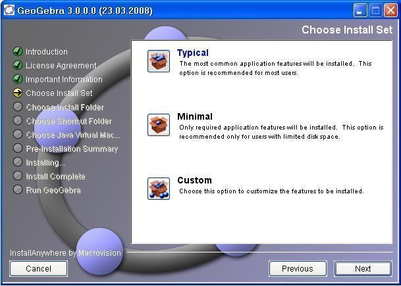Screen dimensions: 401x286
Task: Select the Minimal install set icon
Action: [159, 125]
